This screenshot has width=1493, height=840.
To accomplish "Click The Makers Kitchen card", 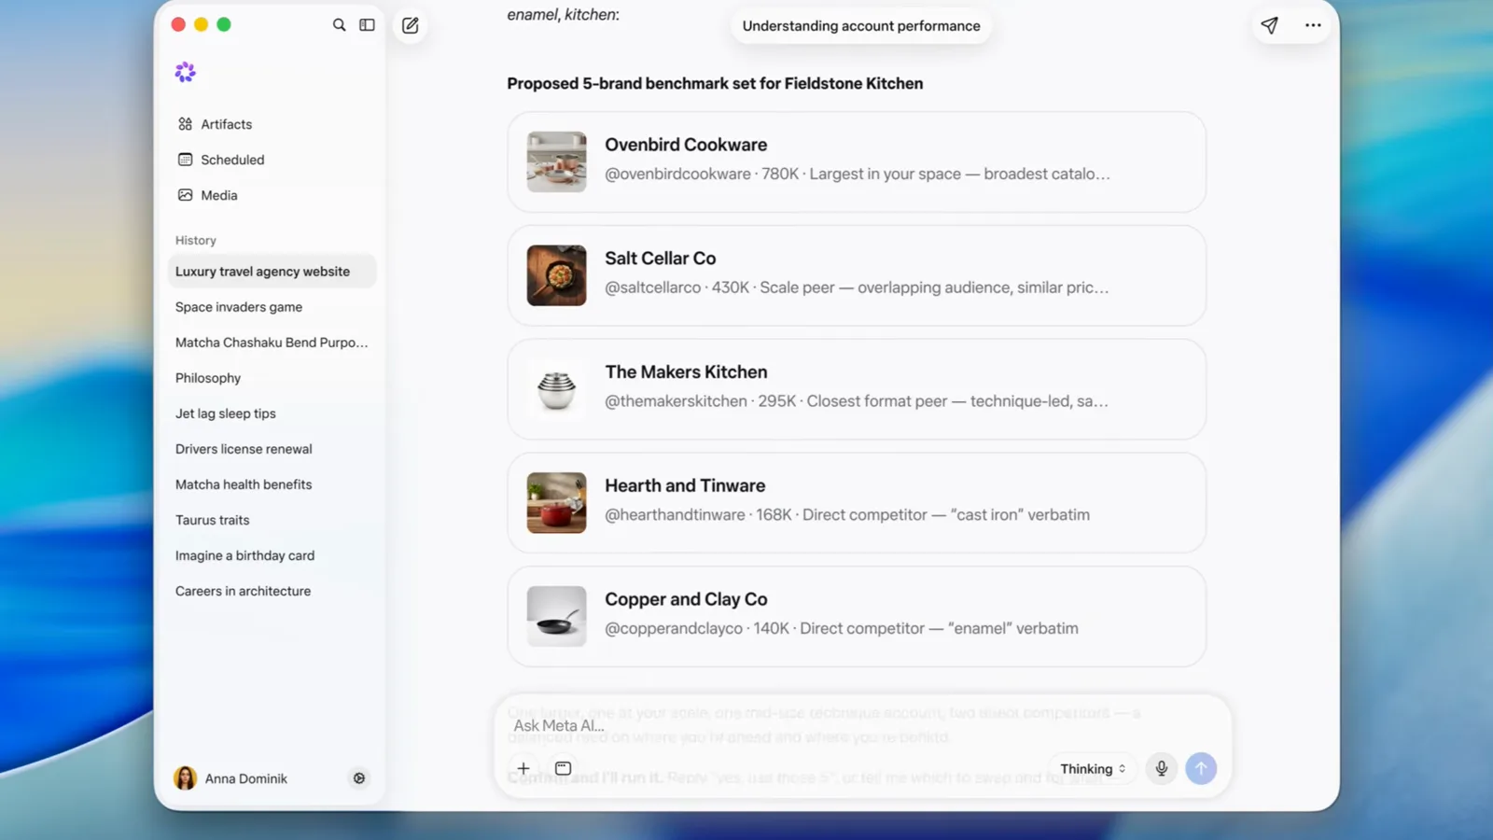I will pyautogui.click(x=857, y=389).
